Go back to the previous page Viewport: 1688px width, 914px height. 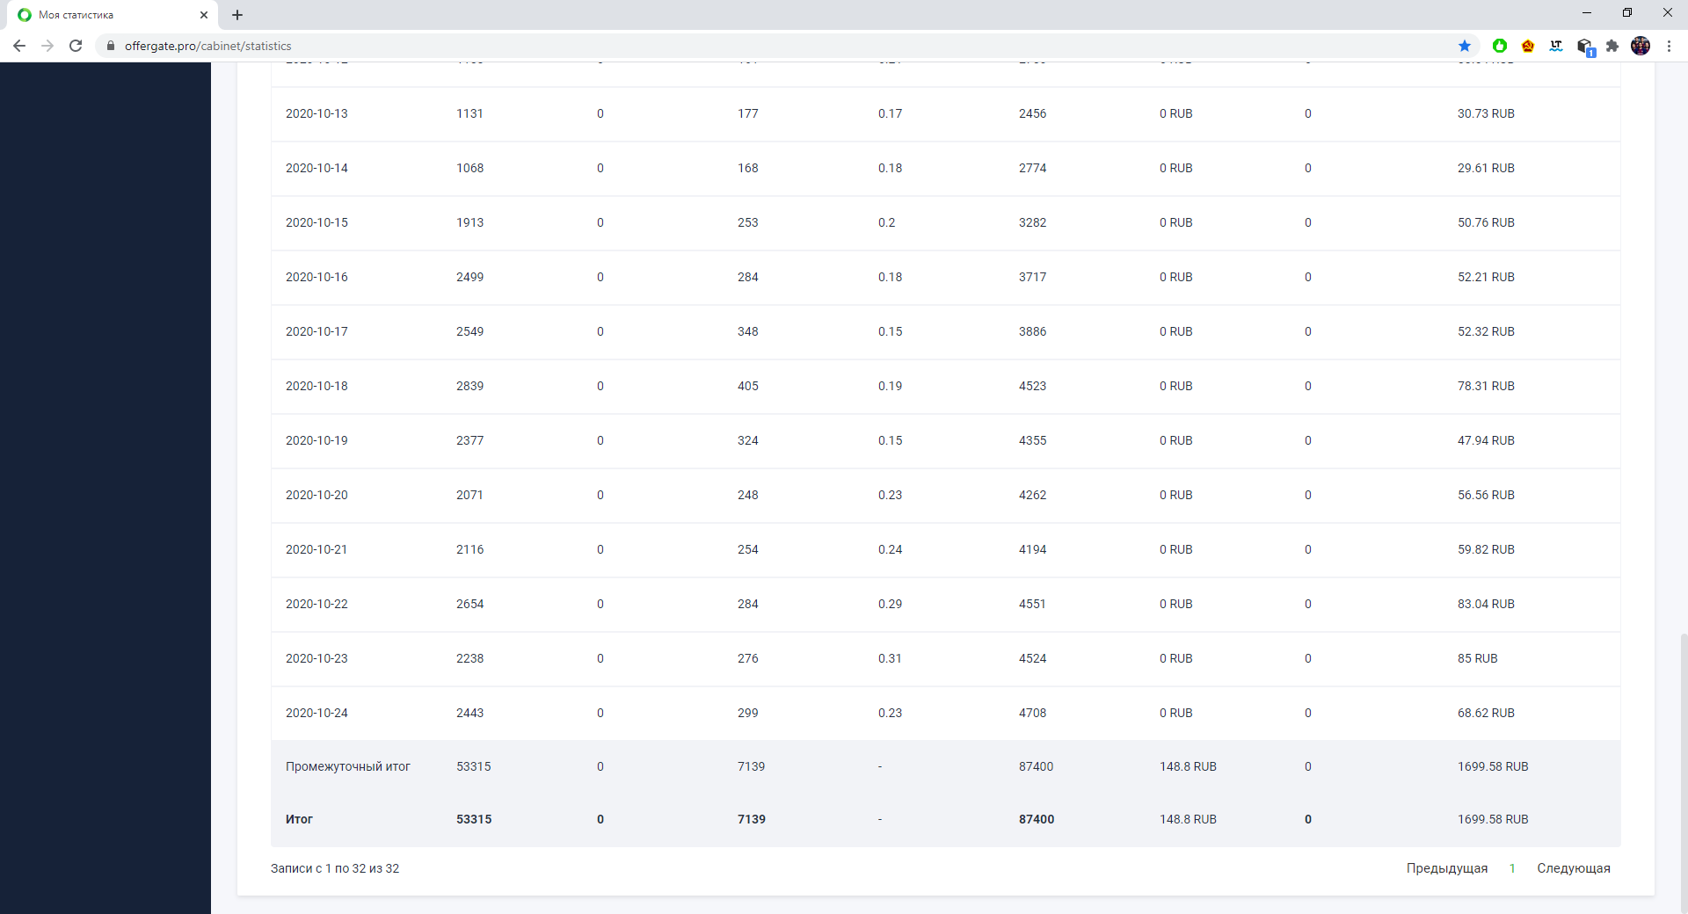pyautogui.click(x=19, y=46)
